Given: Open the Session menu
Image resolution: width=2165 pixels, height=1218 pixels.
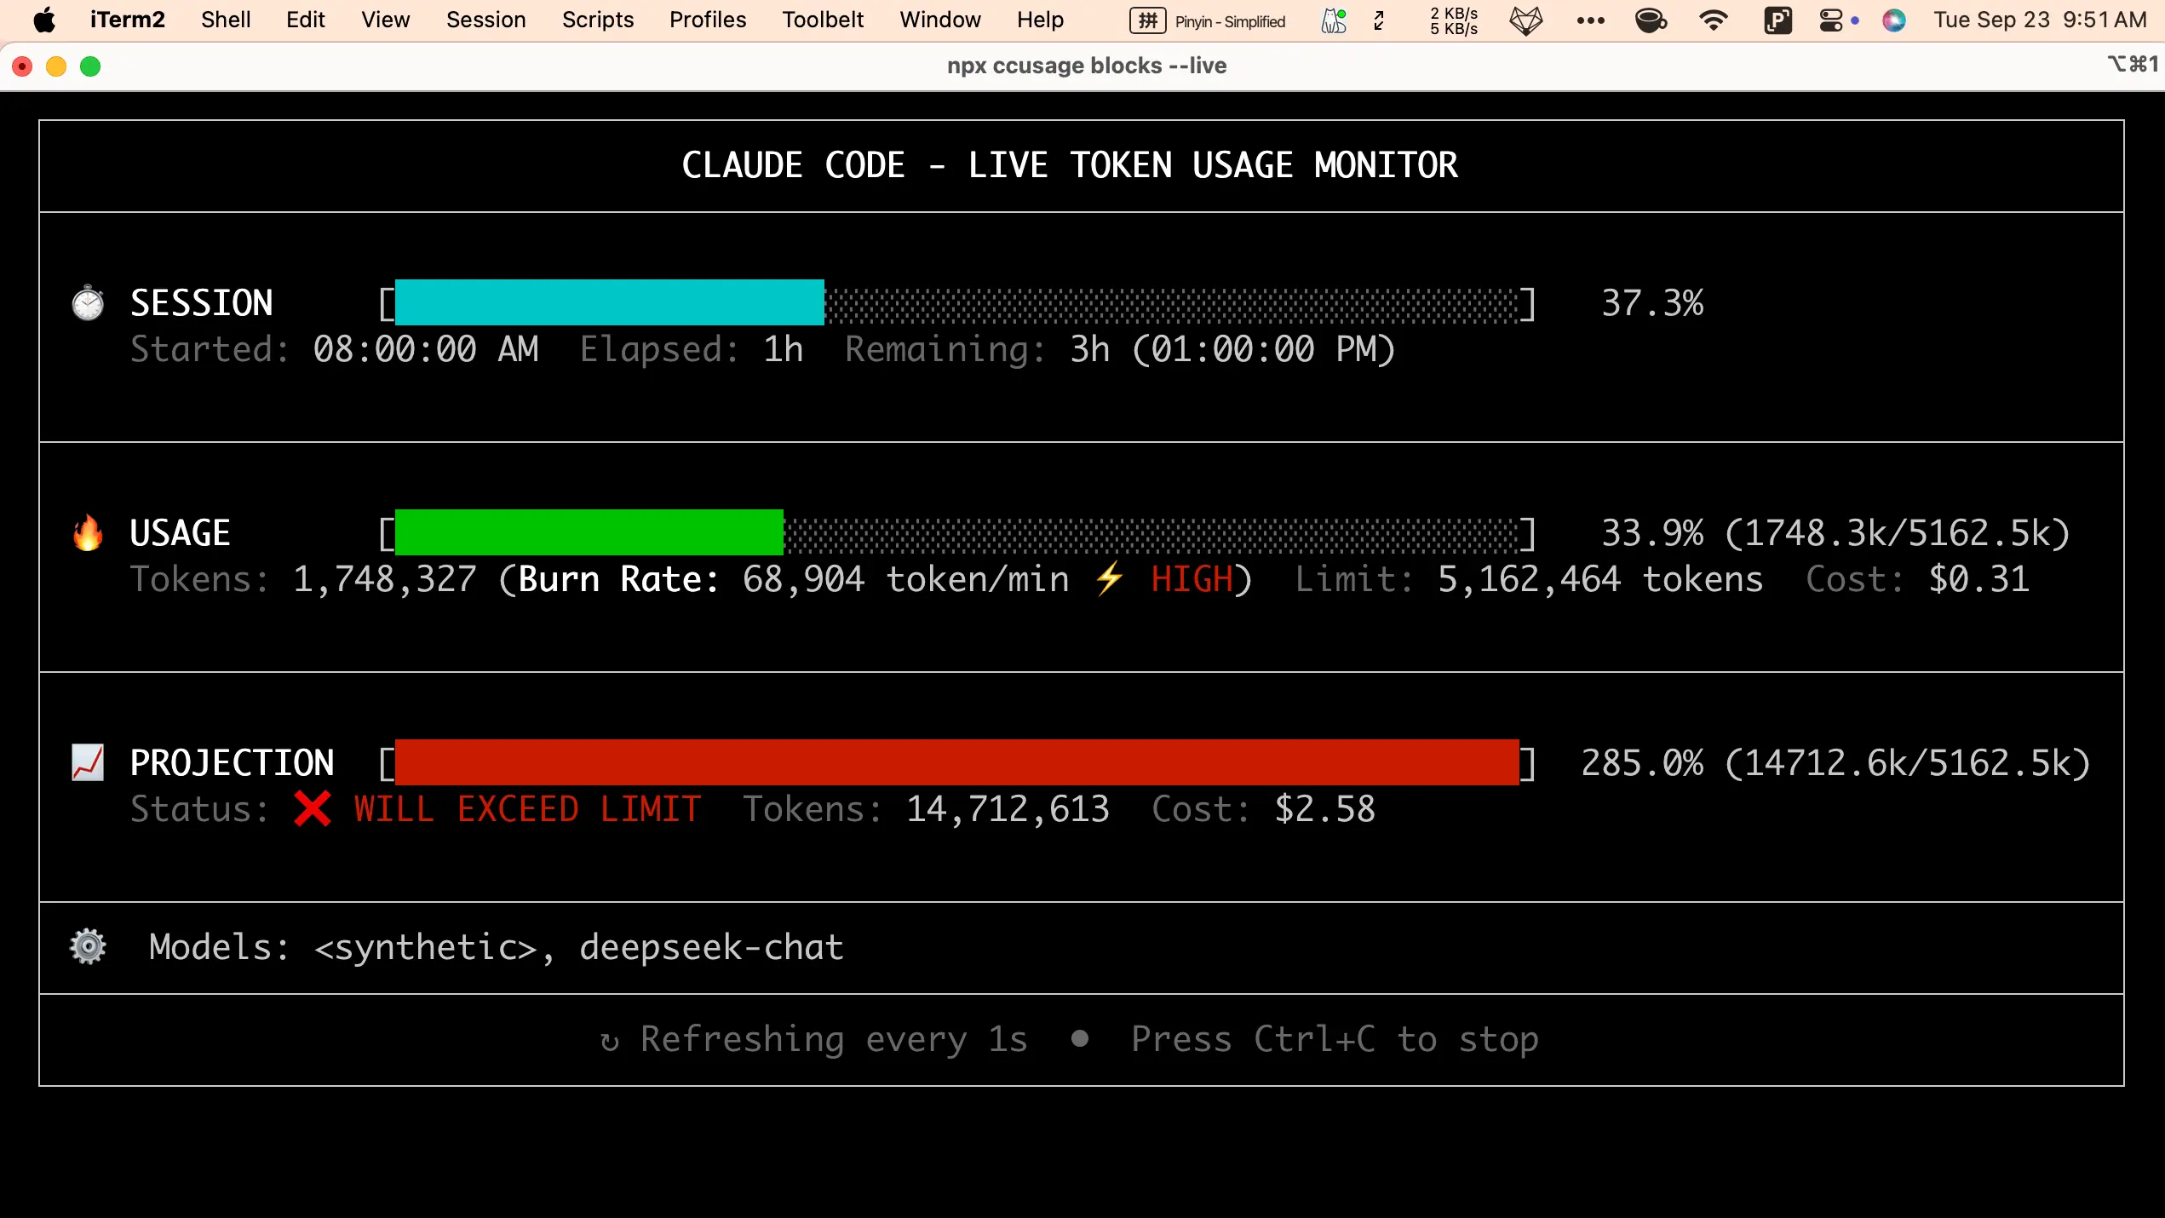Looking at the screenshot, I should tap(485, 20).
